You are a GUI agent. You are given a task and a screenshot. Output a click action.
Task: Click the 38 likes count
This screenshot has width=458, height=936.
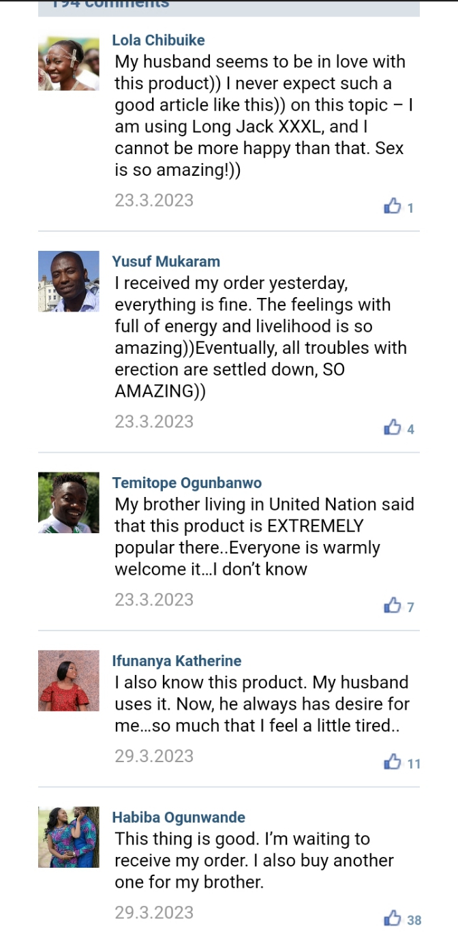tap(414, 920)
